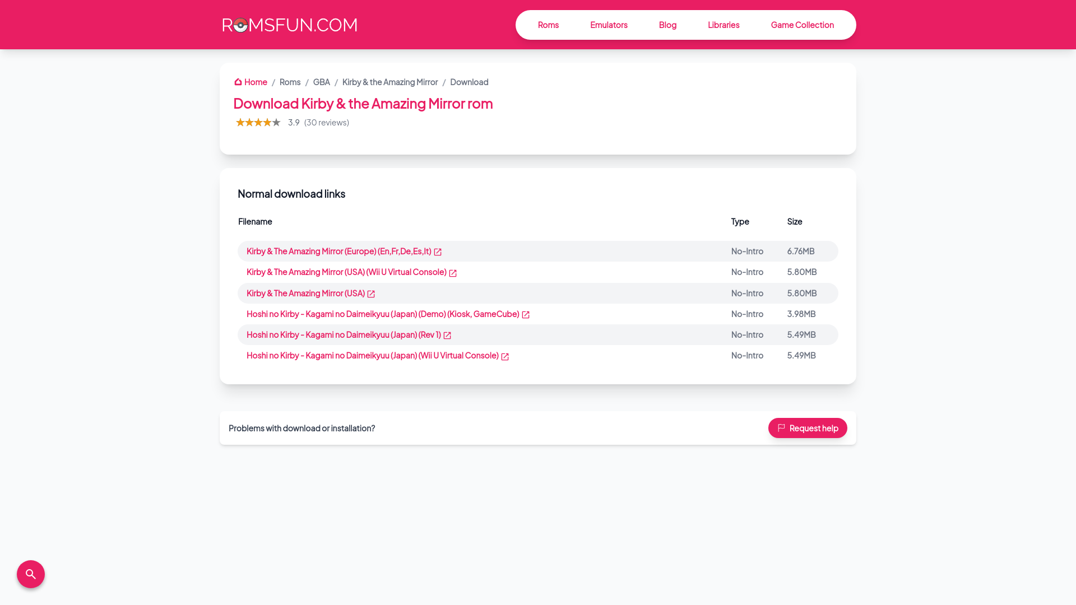
Task: Click the Normal download links heading
Action: point(291,193)
